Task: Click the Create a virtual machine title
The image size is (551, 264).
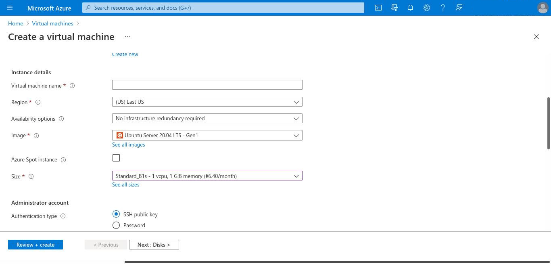Action: [x=61, y=37]
